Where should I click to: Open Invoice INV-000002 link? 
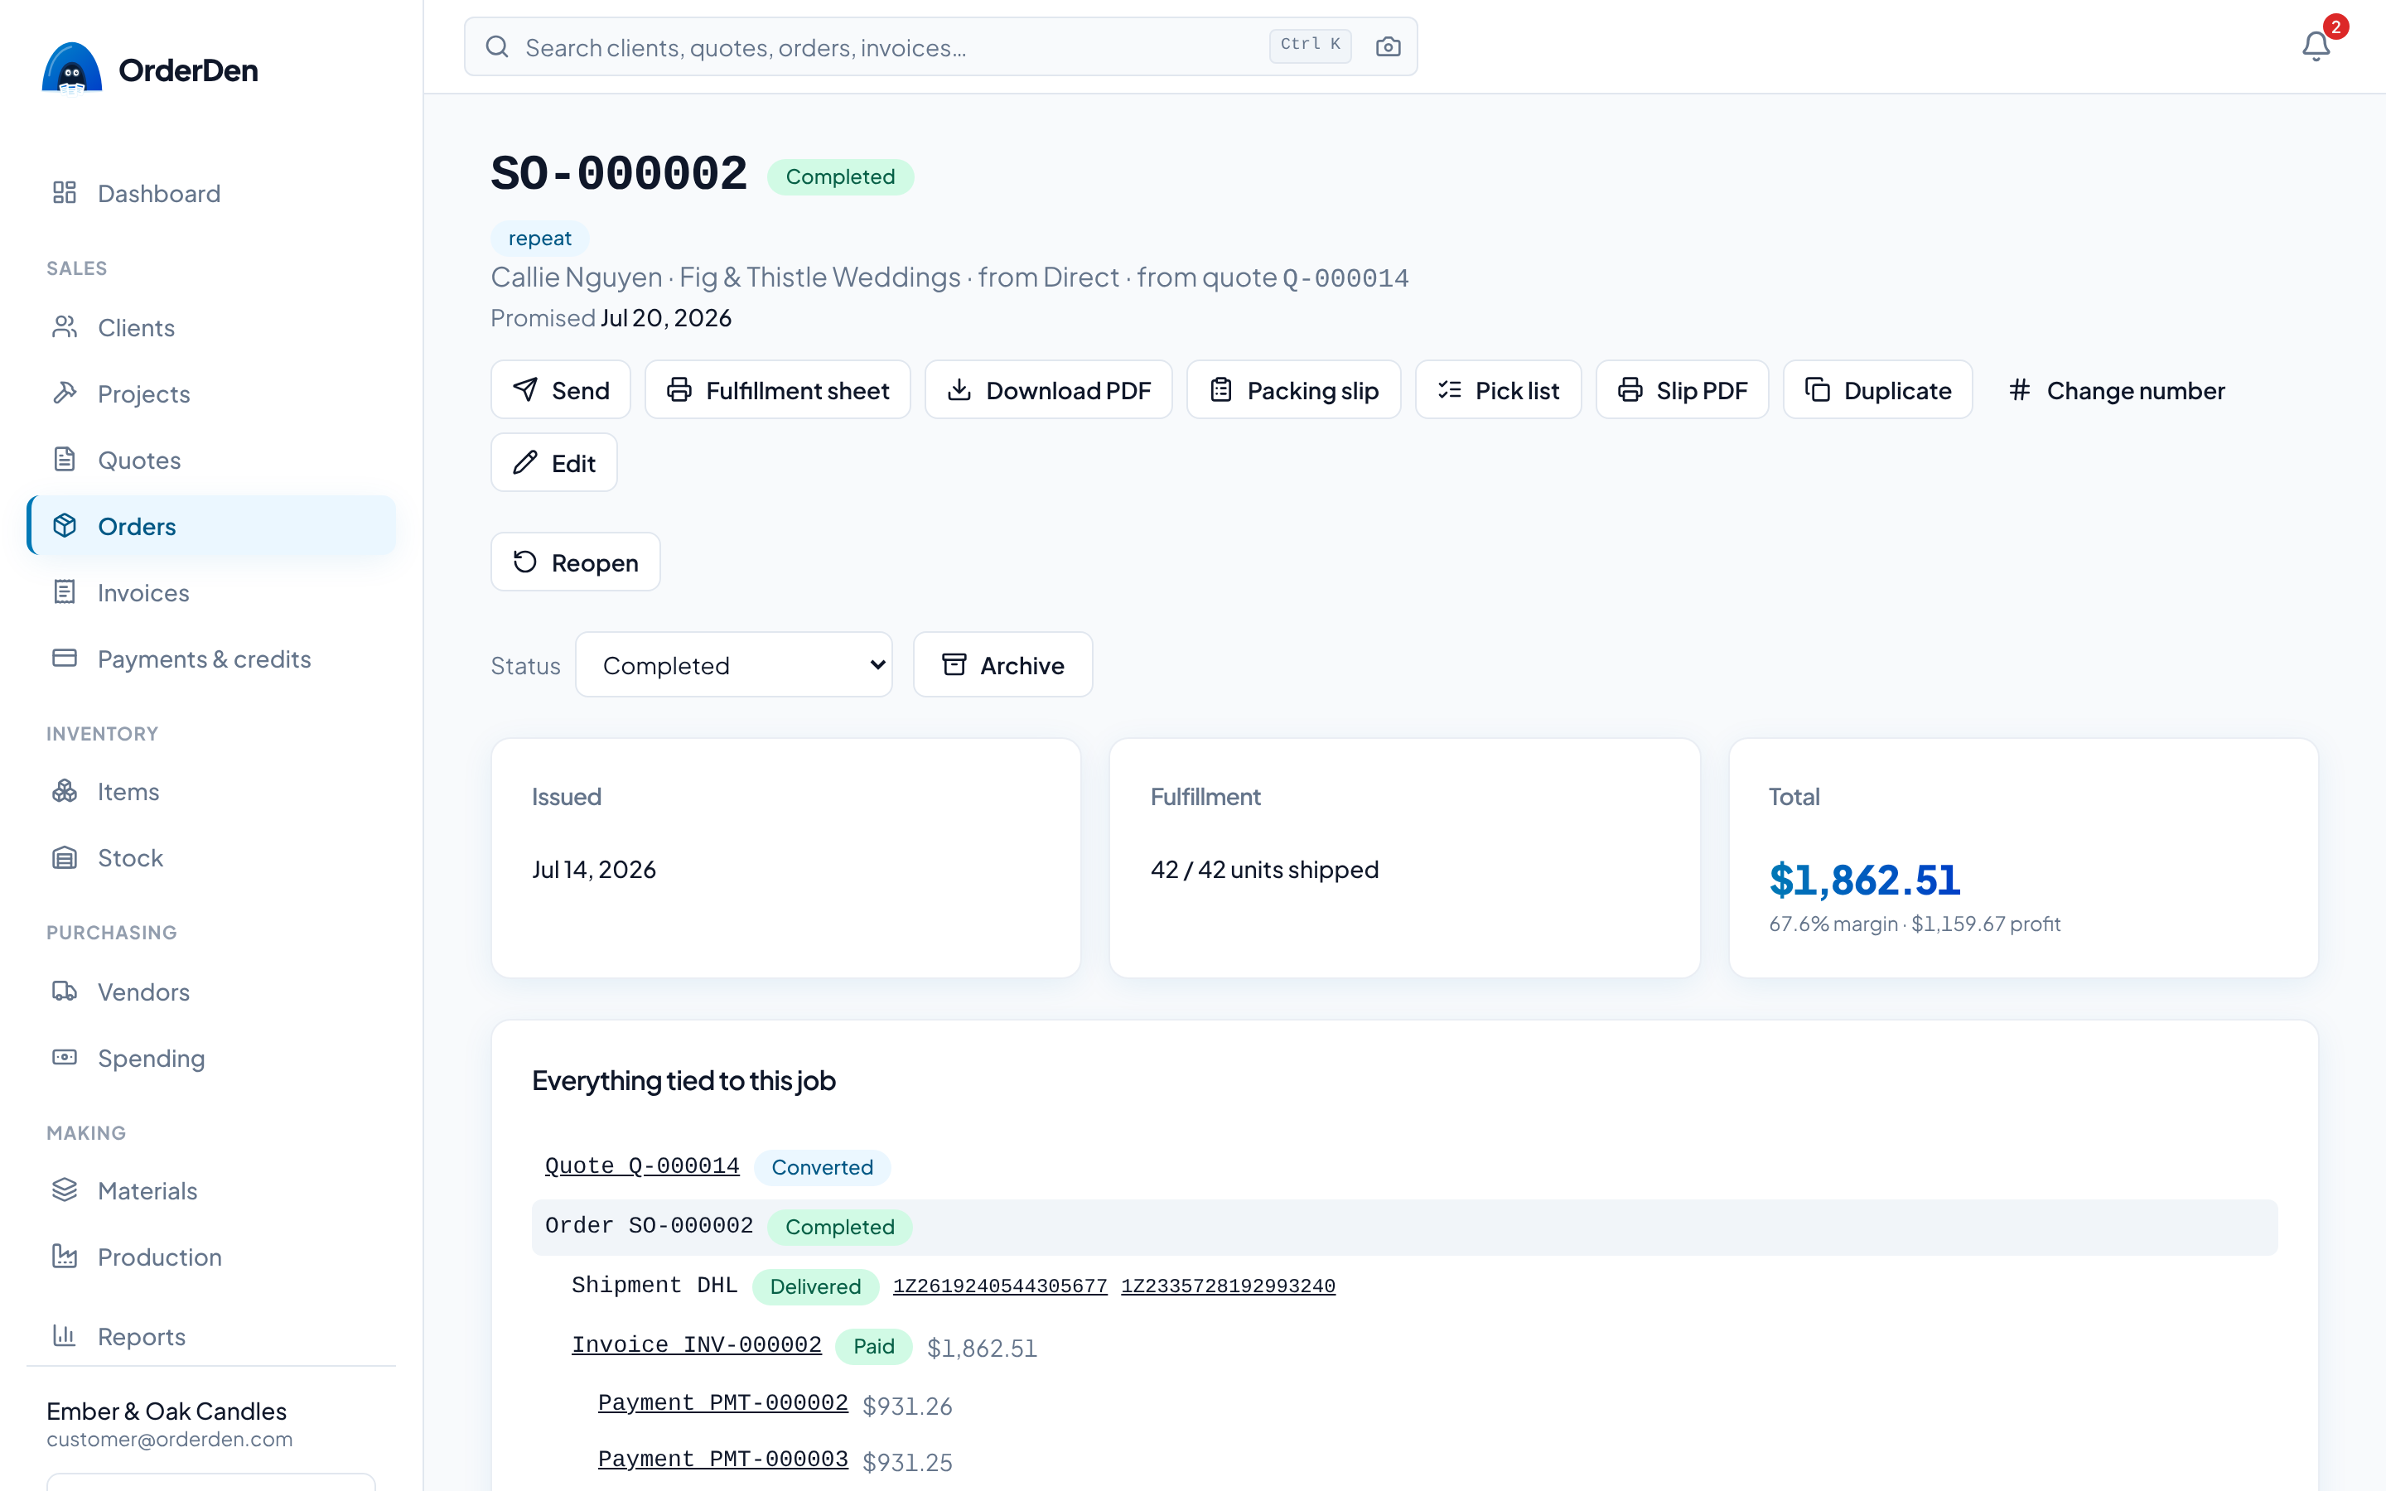click(x=696, y=1345)
